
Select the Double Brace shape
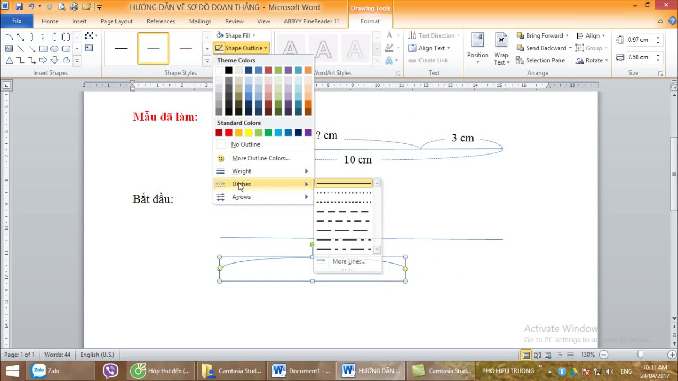click(x=66, y=37)
